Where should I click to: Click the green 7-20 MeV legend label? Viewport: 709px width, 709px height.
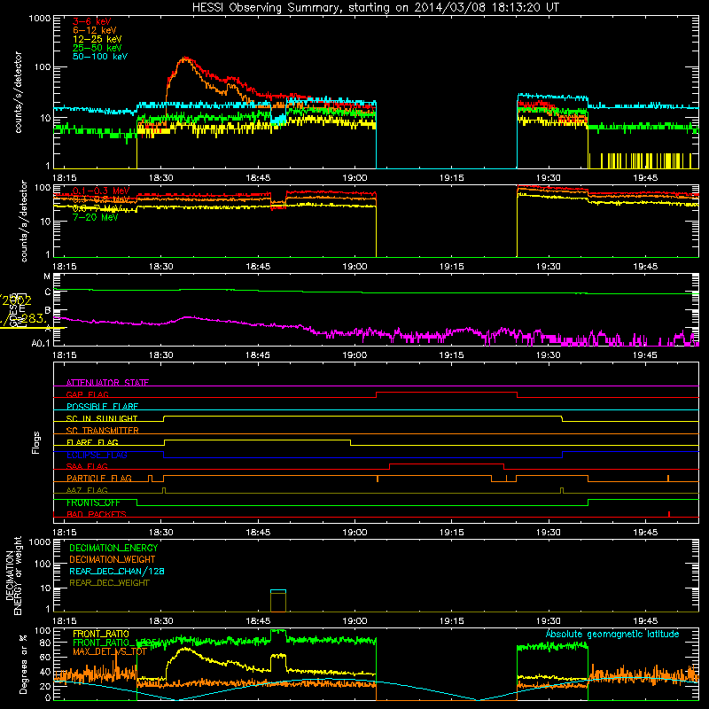(x=95, y=217)
